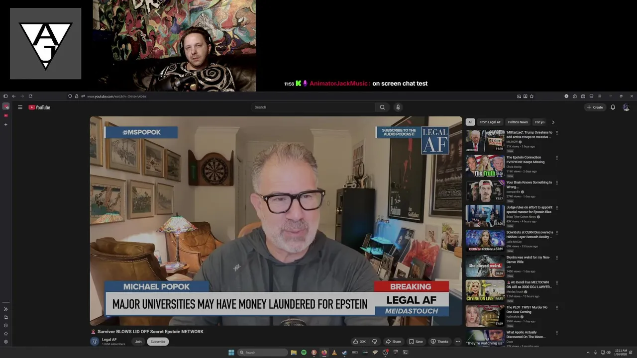Open the YouTube guide hamburger menu
The height and width of the screenshot is (358, 637).
pos(20,107)
